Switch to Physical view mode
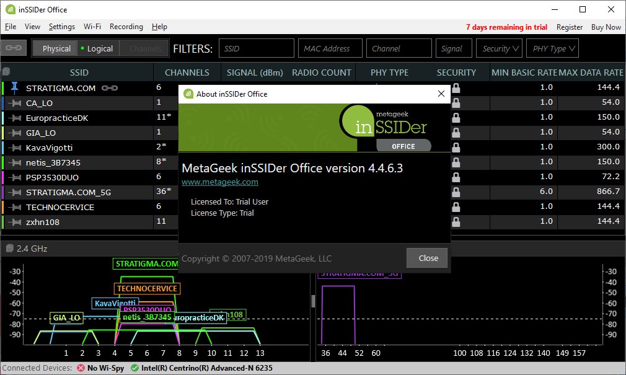 tap(56, 48)
